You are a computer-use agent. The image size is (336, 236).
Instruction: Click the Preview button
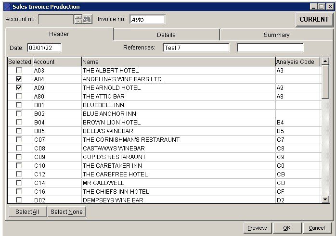click(258, 228)
